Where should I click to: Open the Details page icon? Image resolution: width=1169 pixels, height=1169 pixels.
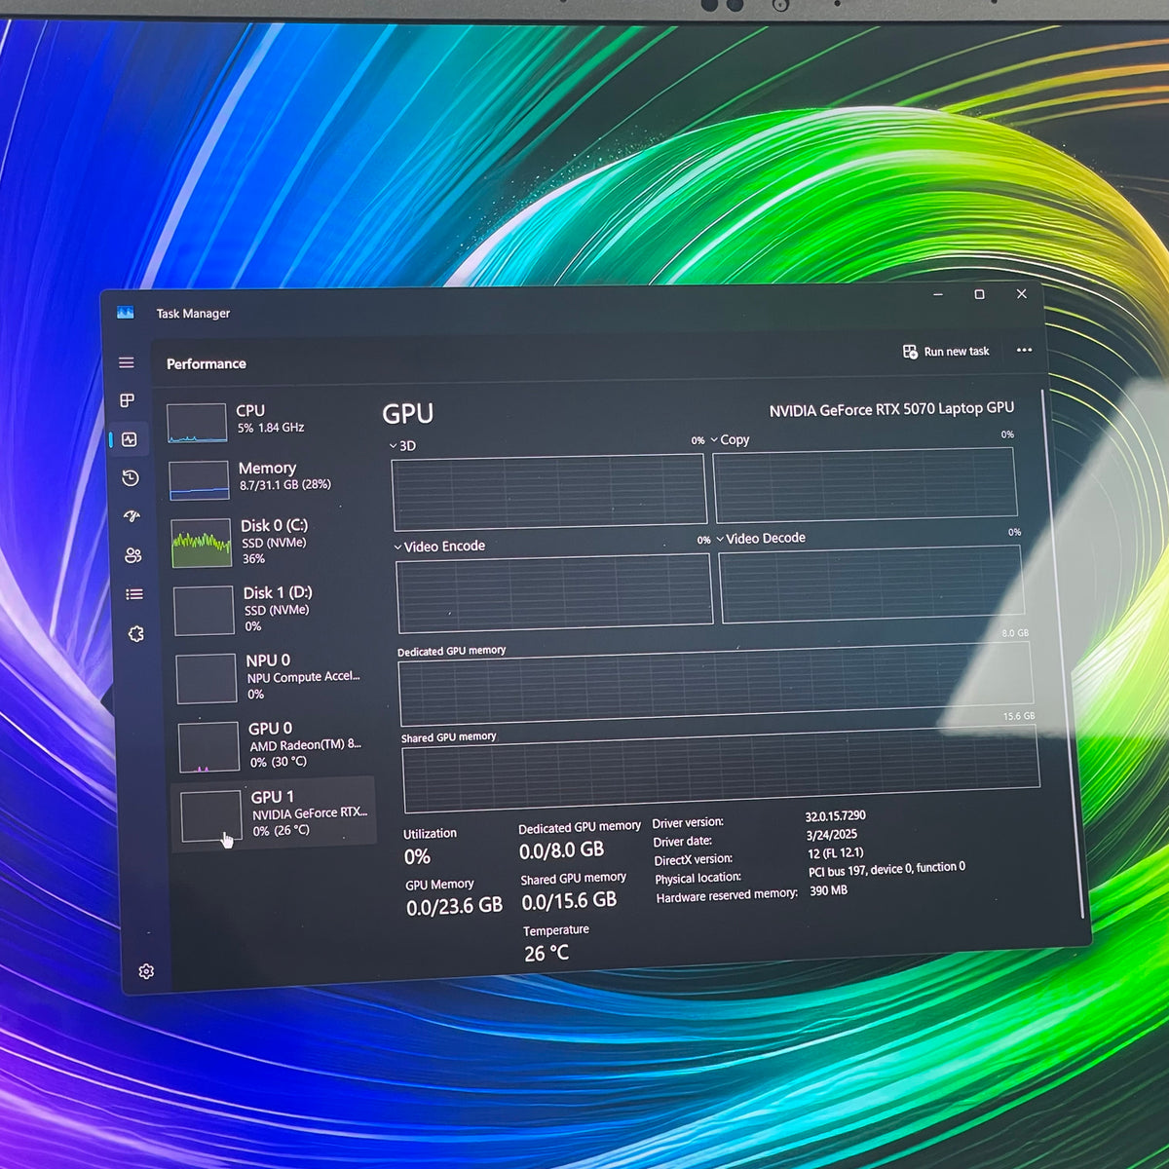point(134,594)
